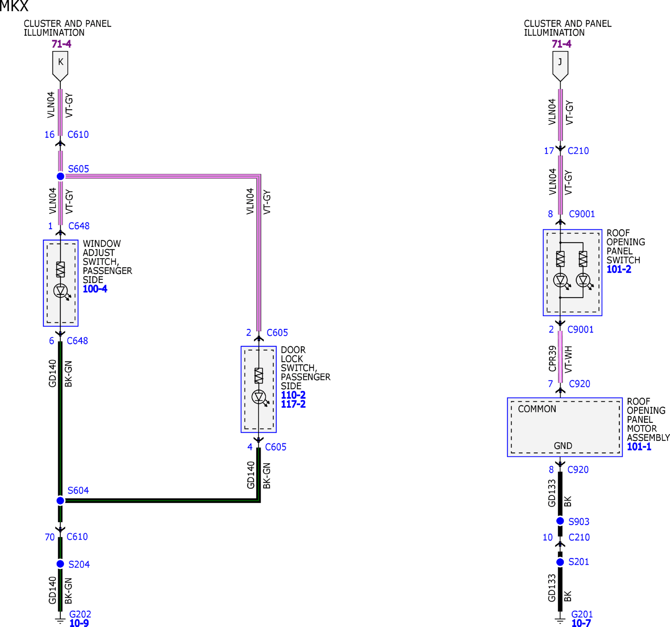Viewport: 670px width, 627px height.
Task: Select the door lock switch LED symbol
Action: click(260, 398)
